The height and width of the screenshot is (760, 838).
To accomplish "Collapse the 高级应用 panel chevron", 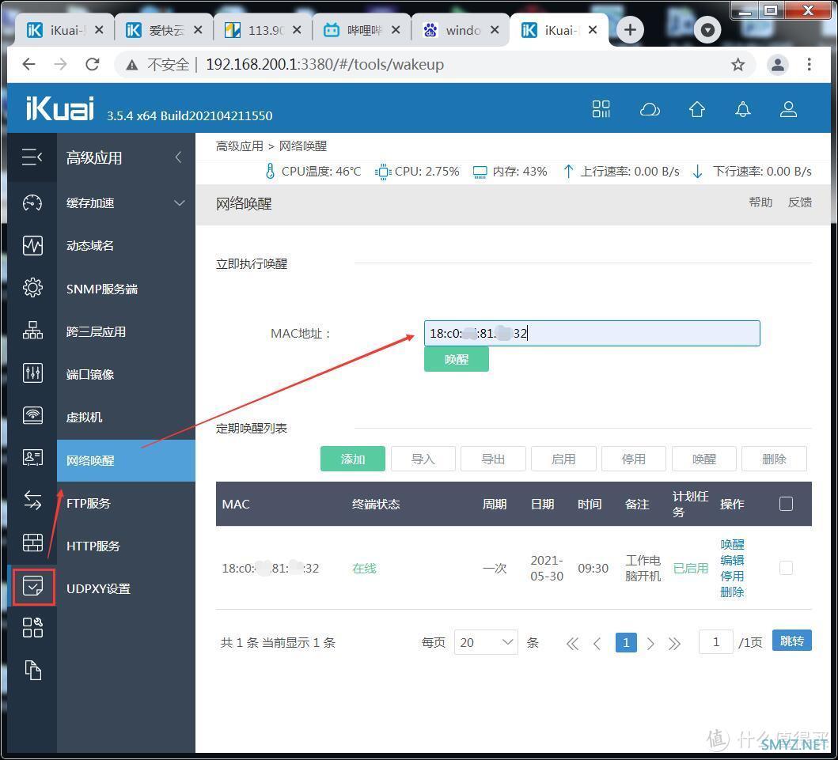I will 179,157.
